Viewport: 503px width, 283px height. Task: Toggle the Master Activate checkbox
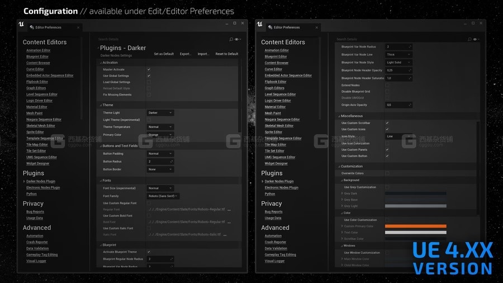149,69
